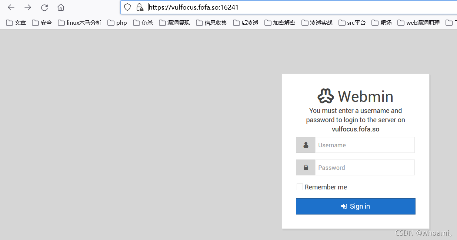Click the Webmin logo icon
The height and width of the screenshot is (240, 457).
326,96
